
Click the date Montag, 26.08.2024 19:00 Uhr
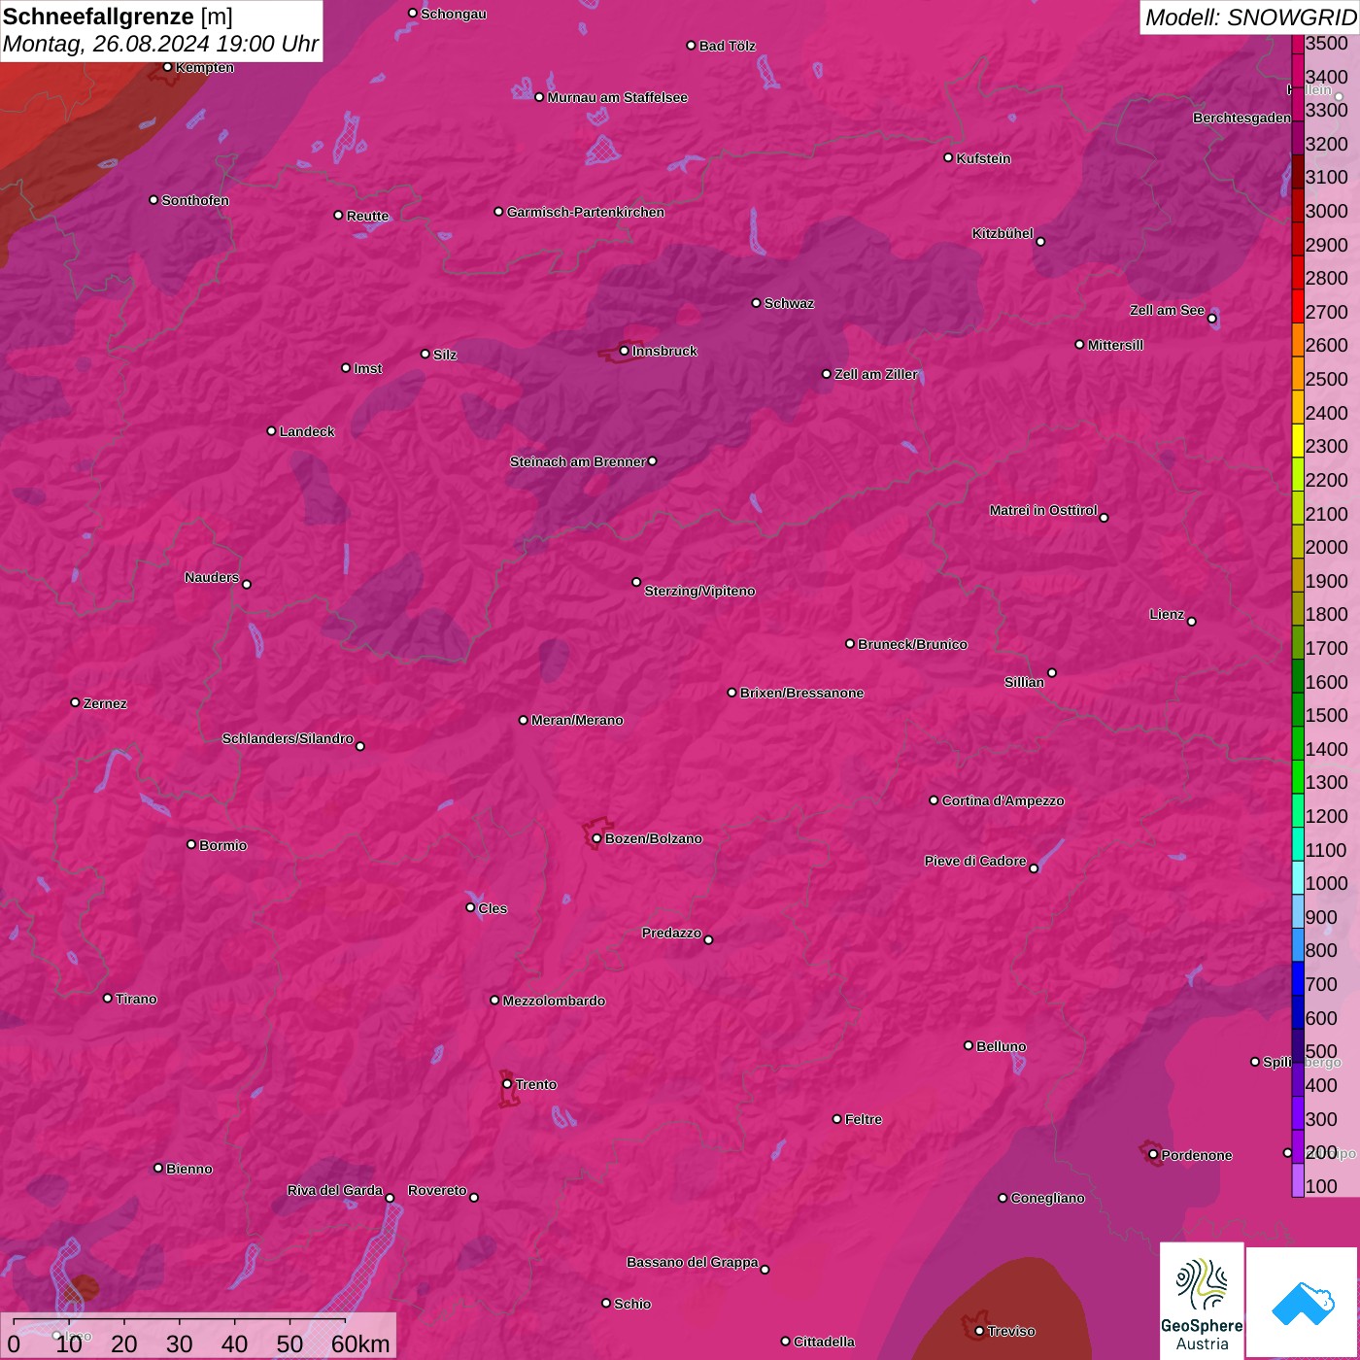(x=160, y=44)
